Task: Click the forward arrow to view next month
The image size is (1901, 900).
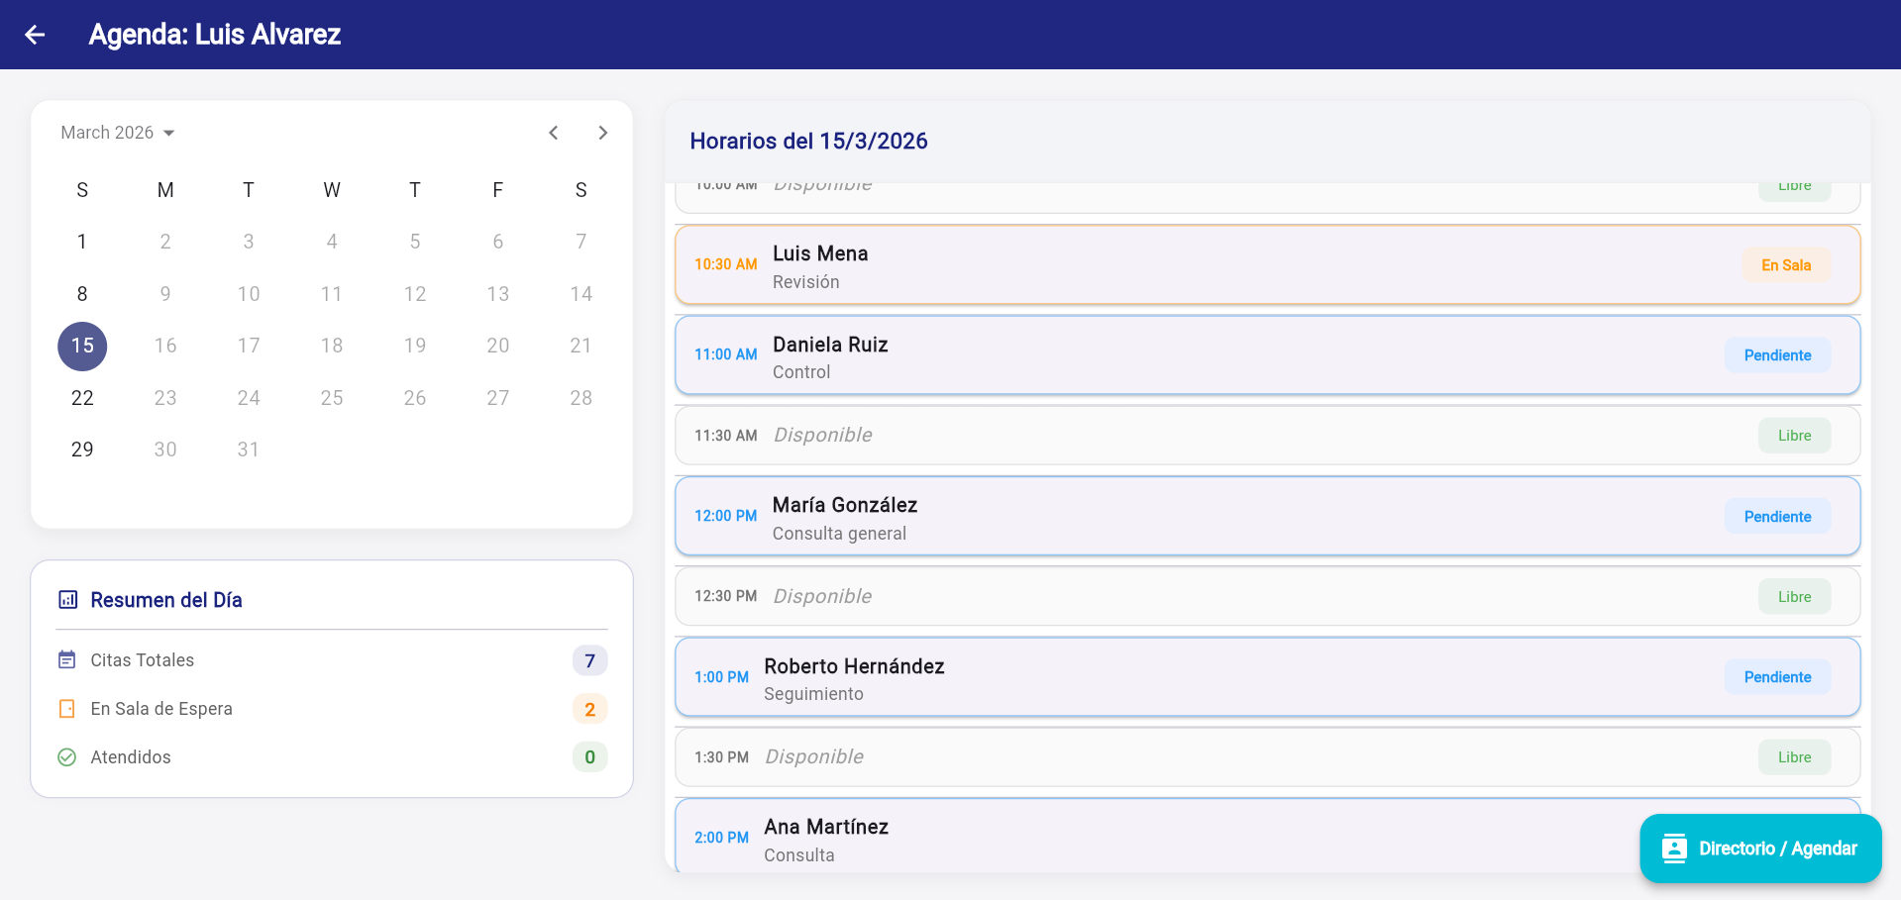Action: coord(603,132)
